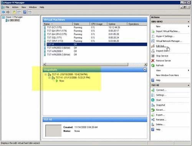
Task: Click New Window from Here action
Action: (167, 75)
